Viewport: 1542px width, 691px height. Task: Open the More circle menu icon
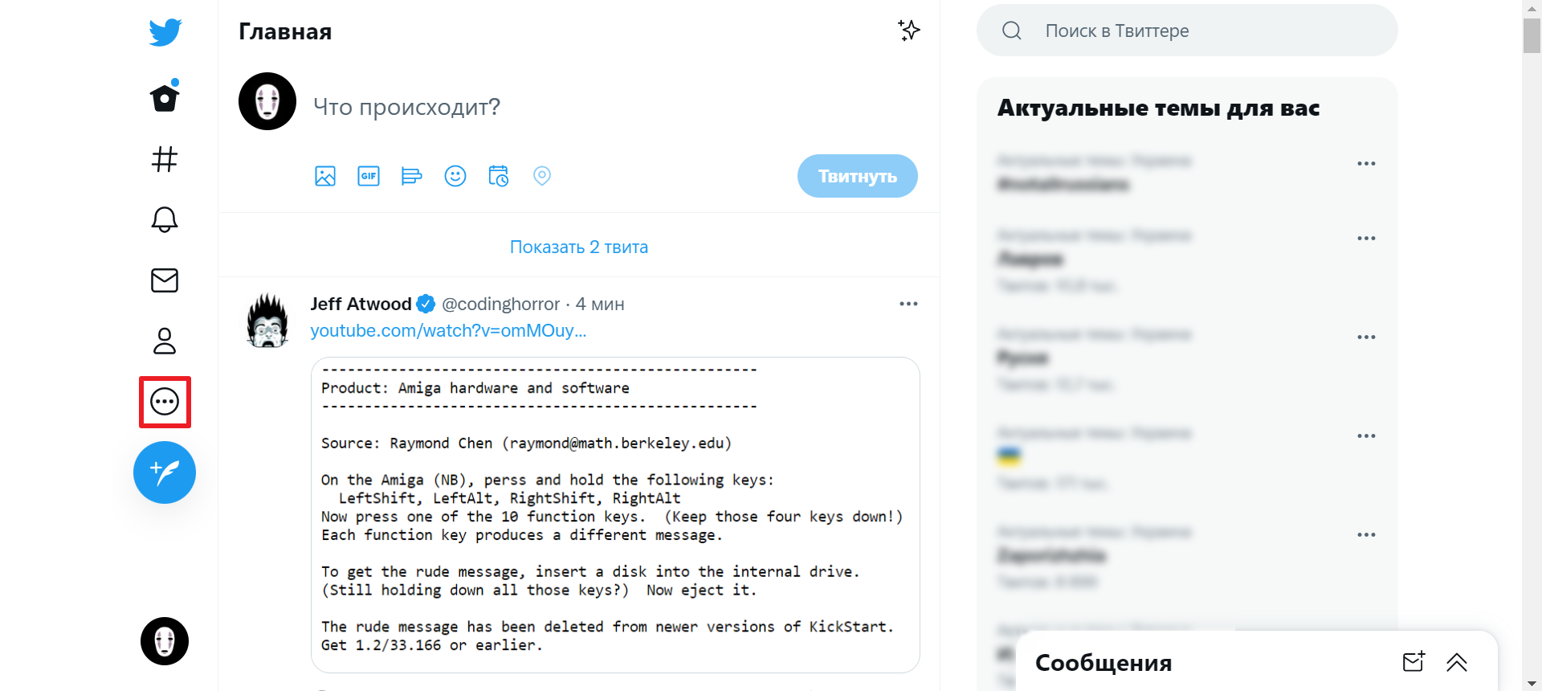coord(165,401)
